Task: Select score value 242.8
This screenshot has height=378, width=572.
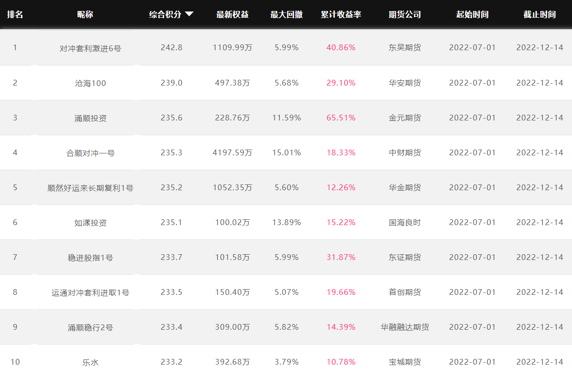Action: coord(171,47)
